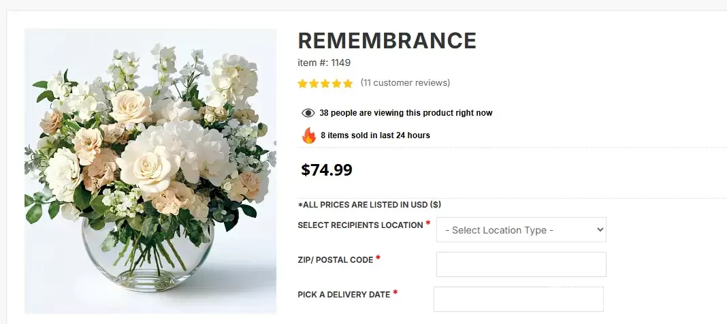Click the REMEMBRANCE product title

tap(387, 41)
